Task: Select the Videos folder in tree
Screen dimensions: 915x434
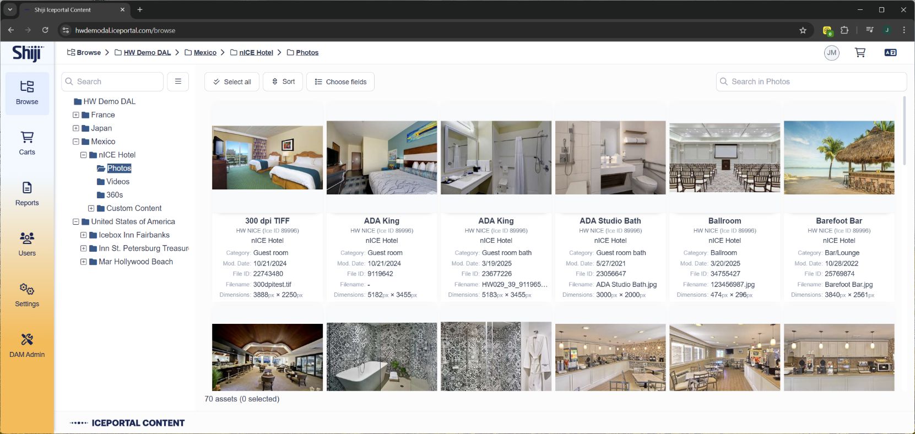Action: click(118, 182)
